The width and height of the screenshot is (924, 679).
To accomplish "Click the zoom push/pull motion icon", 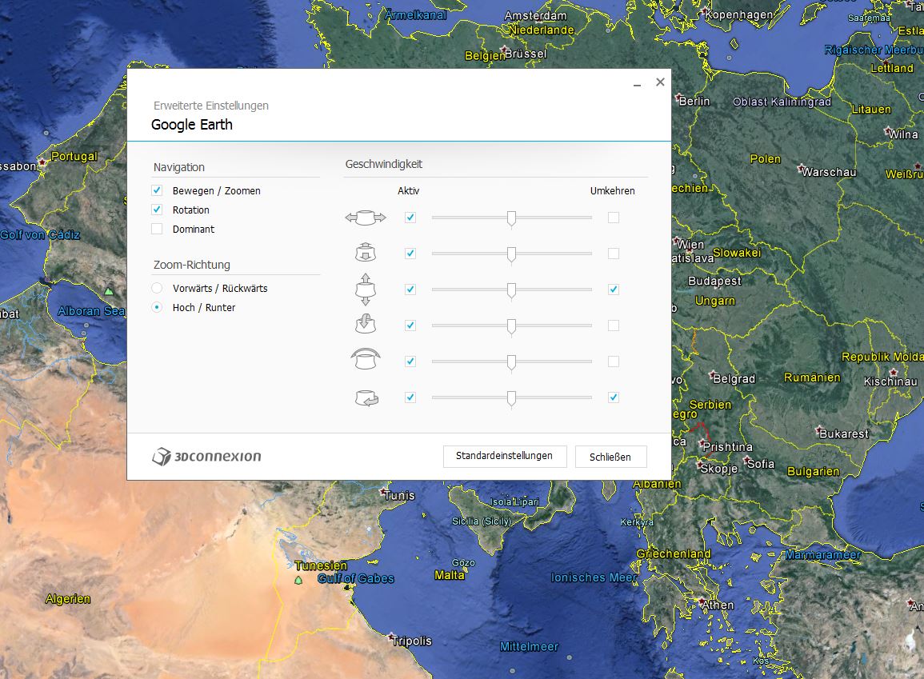I will pyautogui.click(x=366, y=254).
